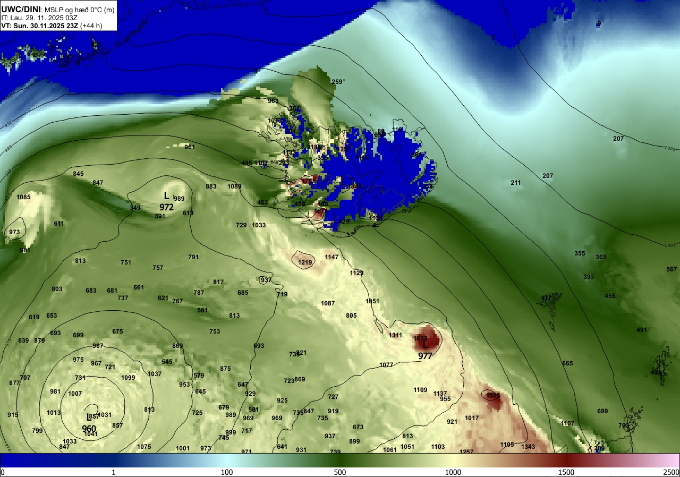Screen dimensions: 680x477
Task: Click the 567 value at right edge
Action: click(x=671, y=269)
